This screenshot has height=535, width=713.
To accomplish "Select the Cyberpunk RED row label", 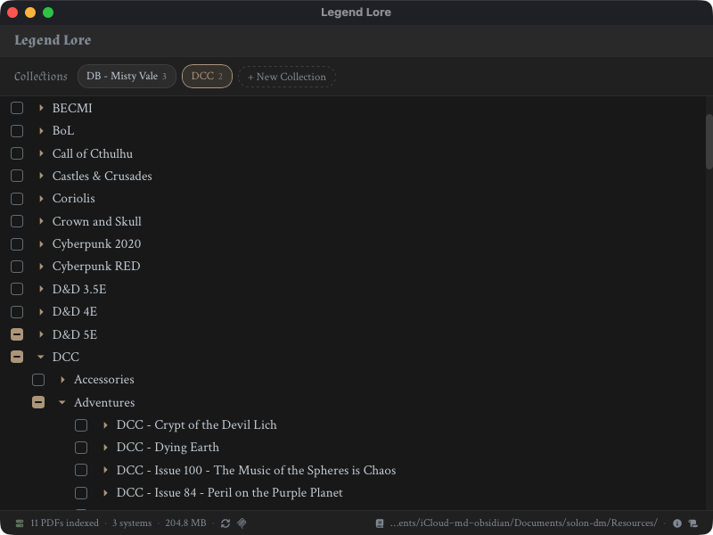I will (x=96, y=266).
